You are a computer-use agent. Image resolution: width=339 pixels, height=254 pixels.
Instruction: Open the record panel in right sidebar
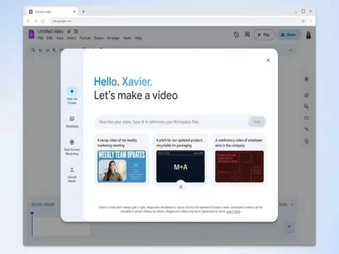click(306, 79)
